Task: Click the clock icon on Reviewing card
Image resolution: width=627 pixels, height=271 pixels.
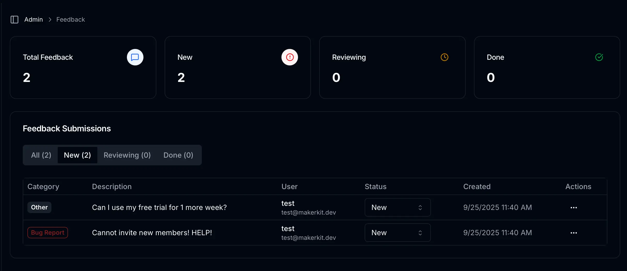Action: click(444, 57)
